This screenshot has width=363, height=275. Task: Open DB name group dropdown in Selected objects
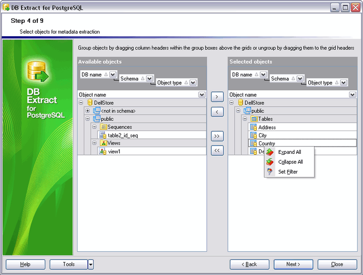(264, 74)
